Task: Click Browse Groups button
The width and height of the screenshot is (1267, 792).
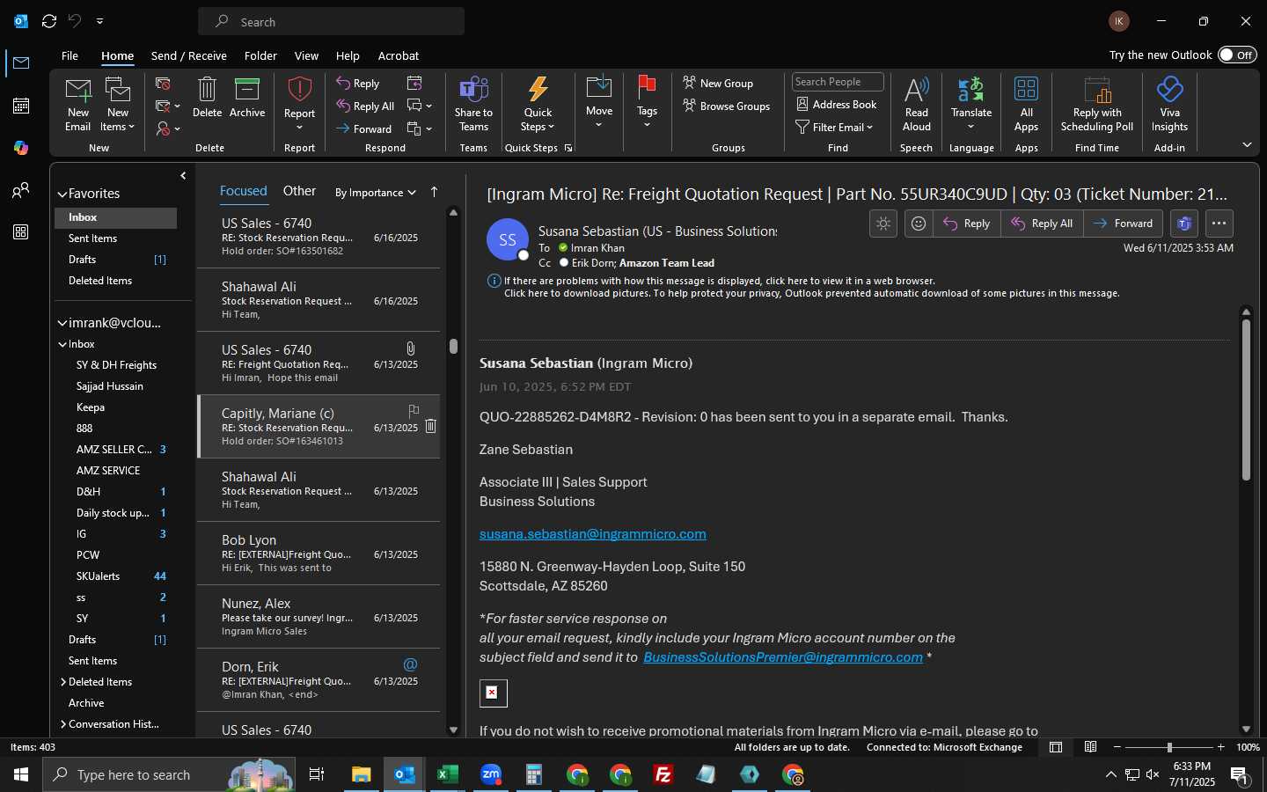Action: click(x=726, y=106)
